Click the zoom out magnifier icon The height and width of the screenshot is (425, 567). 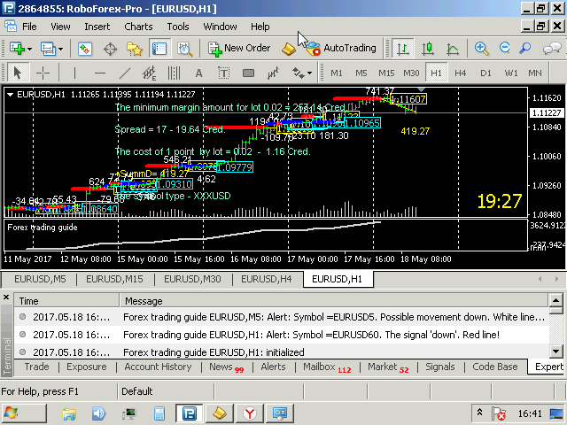[x=505, y=48]
